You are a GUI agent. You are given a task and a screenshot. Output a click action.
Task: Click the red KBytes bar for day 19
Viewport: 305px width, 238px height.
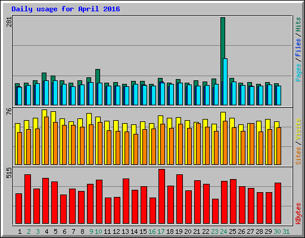coord(179,199)
